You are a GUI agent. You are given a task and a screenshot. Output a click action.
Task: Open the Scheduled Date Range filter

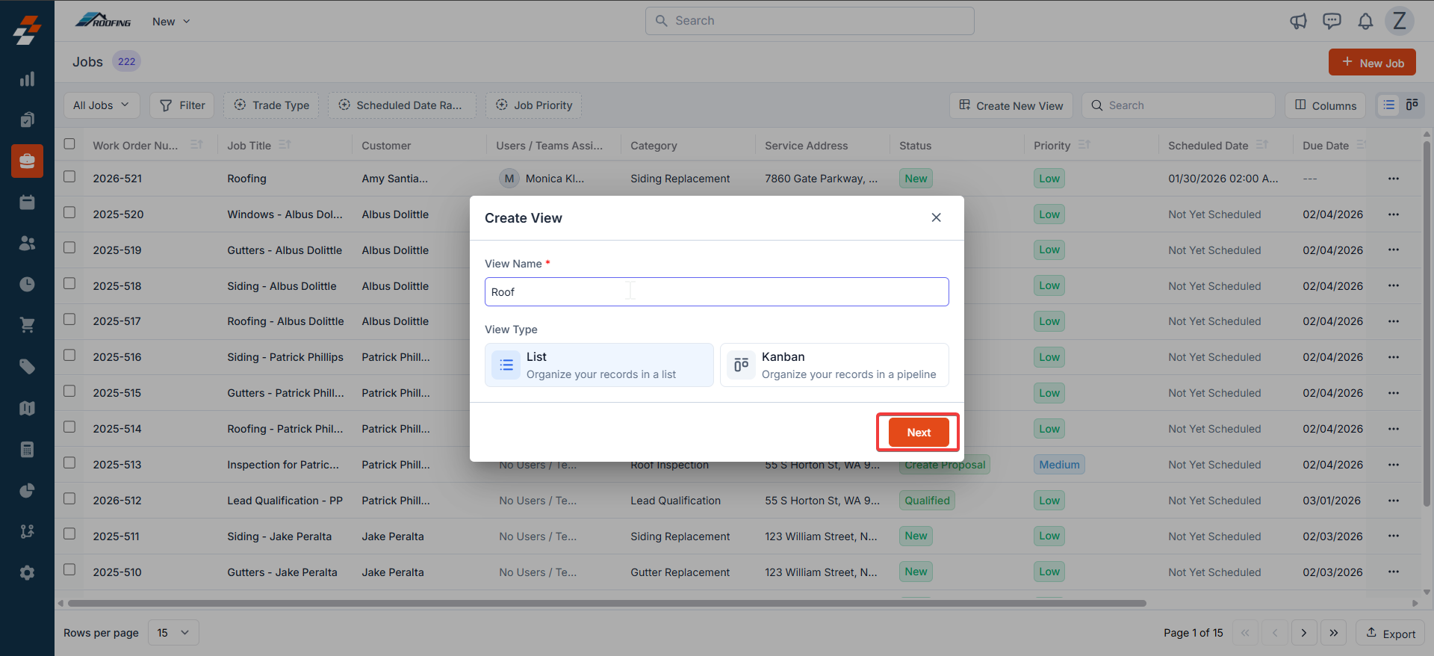(402, 105)
